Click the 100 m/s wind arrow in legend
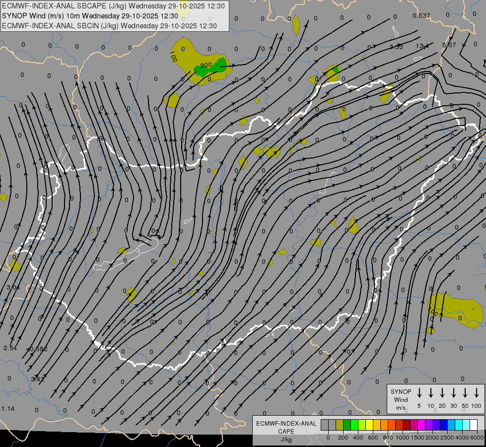This screenshot has width=486, height=447. click(477, 393)
